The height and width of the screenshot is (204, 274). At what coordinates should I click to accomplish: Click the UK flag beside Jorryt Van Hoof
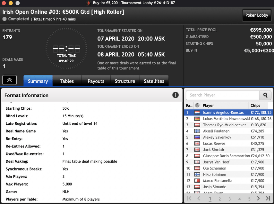[197, 162]
